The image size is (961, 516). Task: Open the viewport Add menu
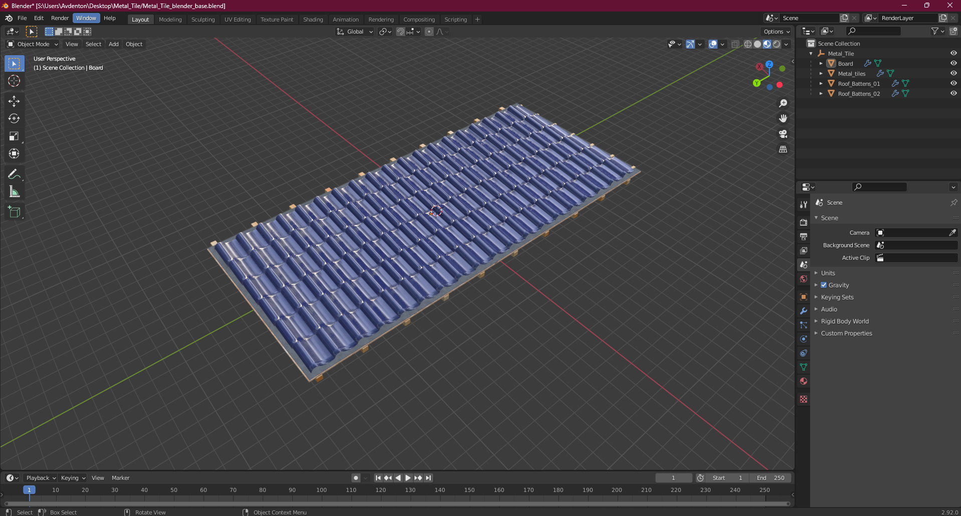point(114,44)
